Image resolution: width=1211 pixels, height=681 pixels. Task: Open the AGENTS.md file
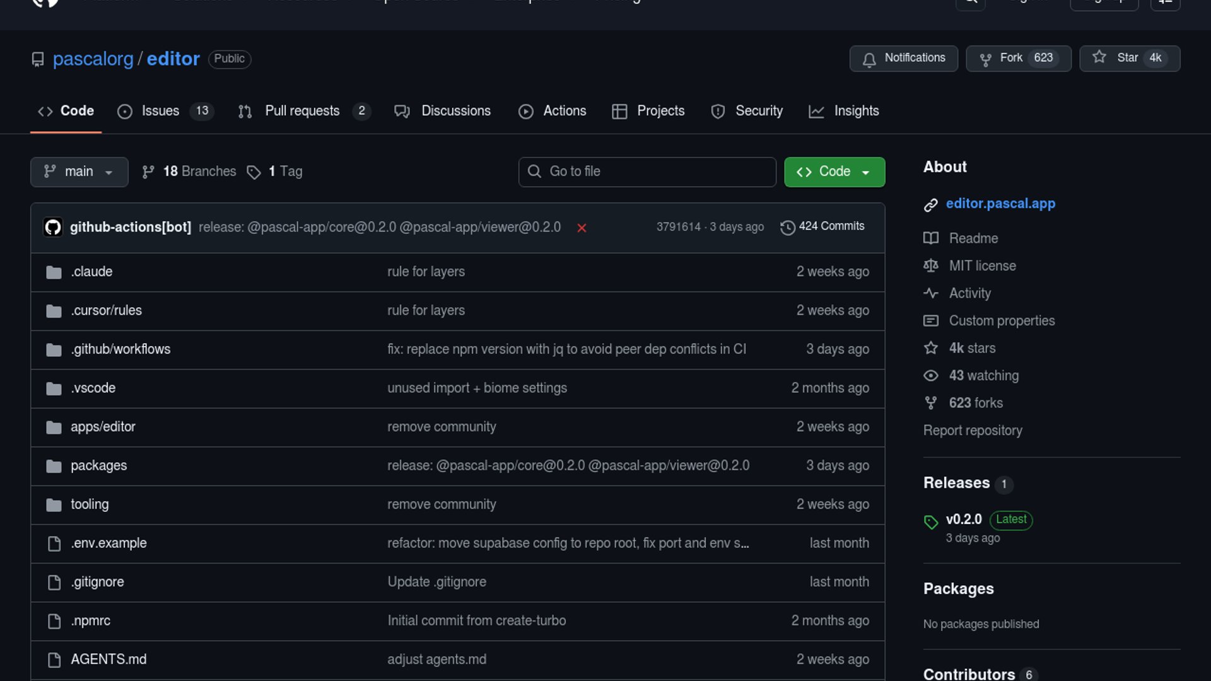tap(108, 660)
